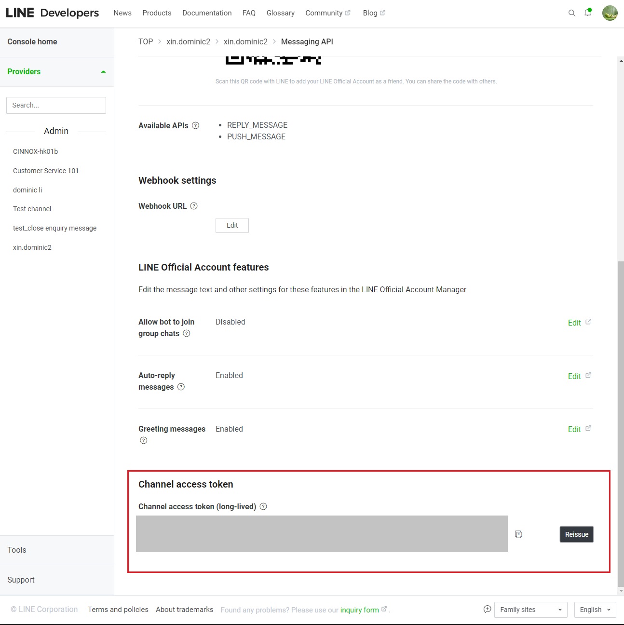Edit Greeting messages setting
Viewport: 624px width, 625px height.
pos(574,429)
